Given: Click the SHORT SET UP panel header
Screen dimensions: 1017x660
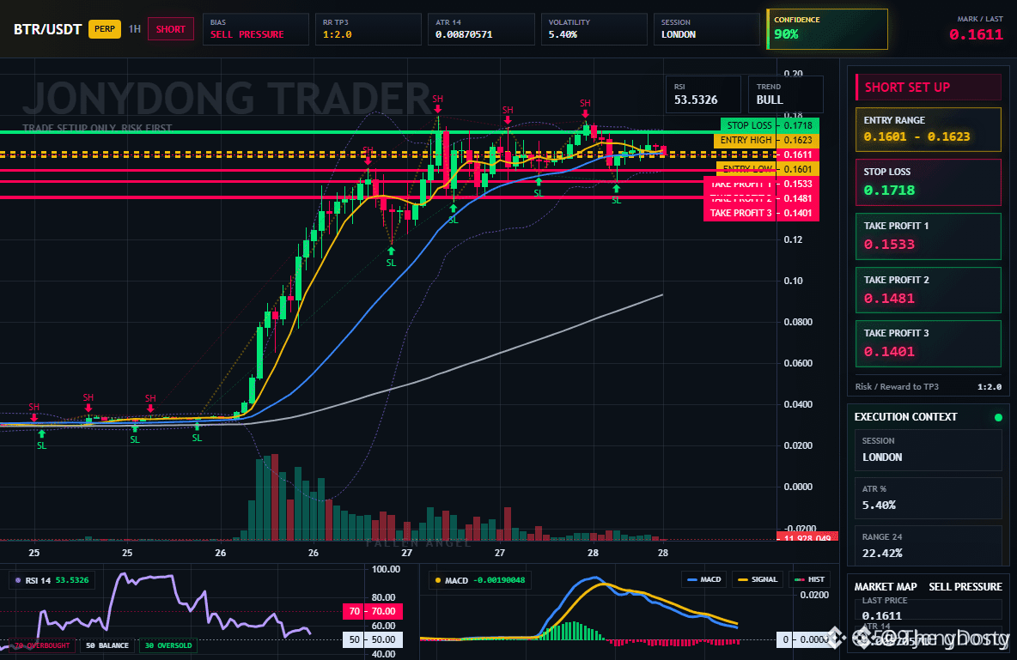Looking at the screenshot, I should click(929, 88).
